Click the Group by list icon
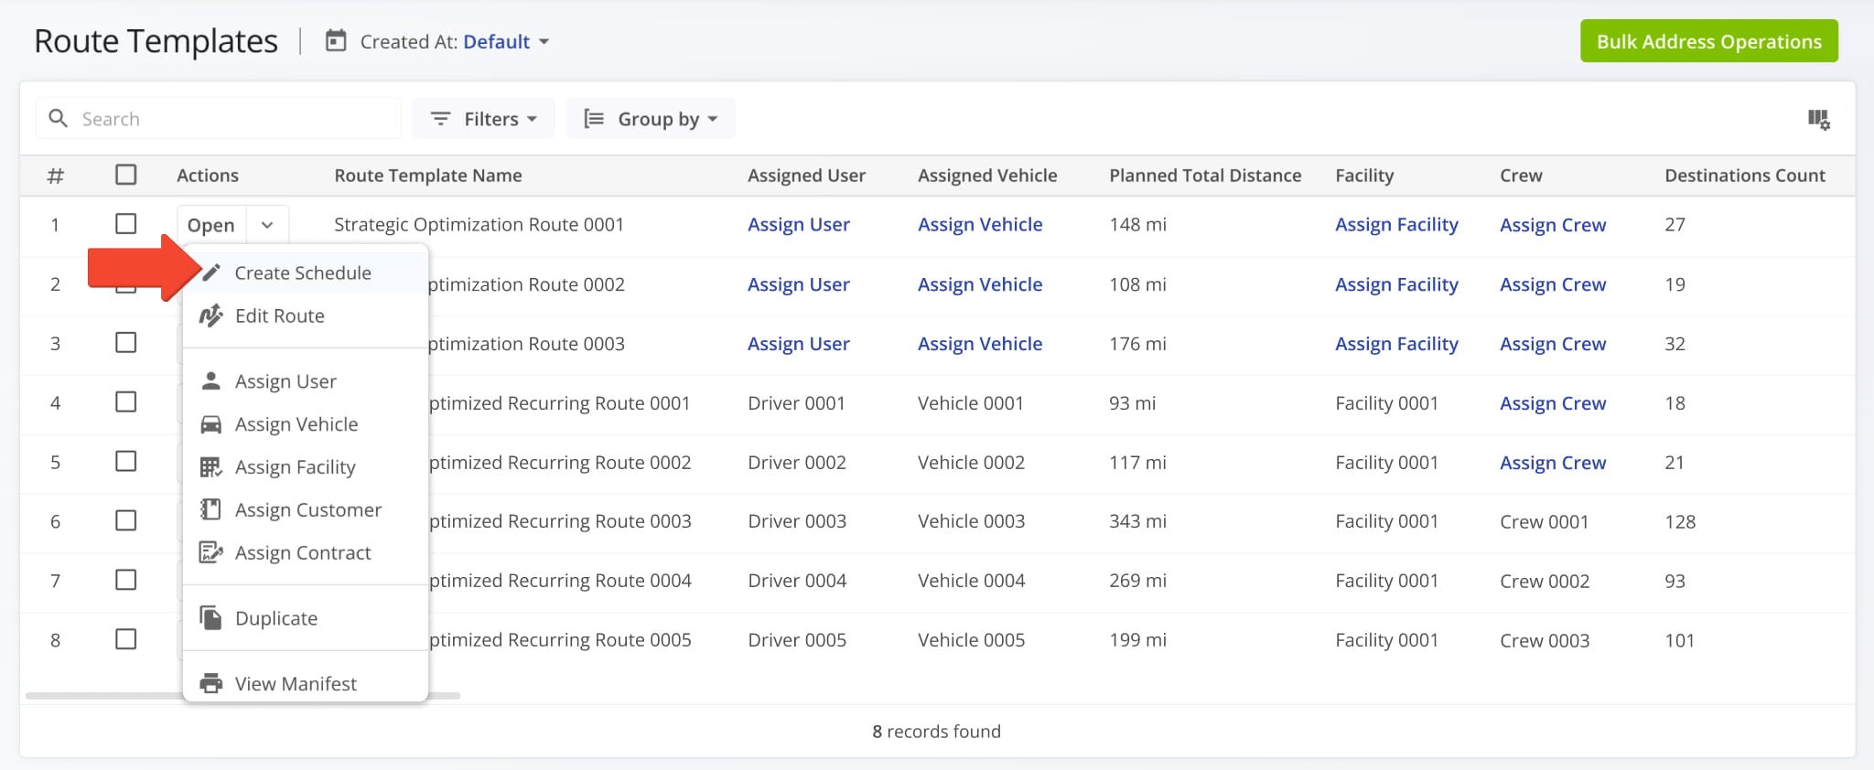Viewport: 1874px width, 770px height. click(594, 119)
